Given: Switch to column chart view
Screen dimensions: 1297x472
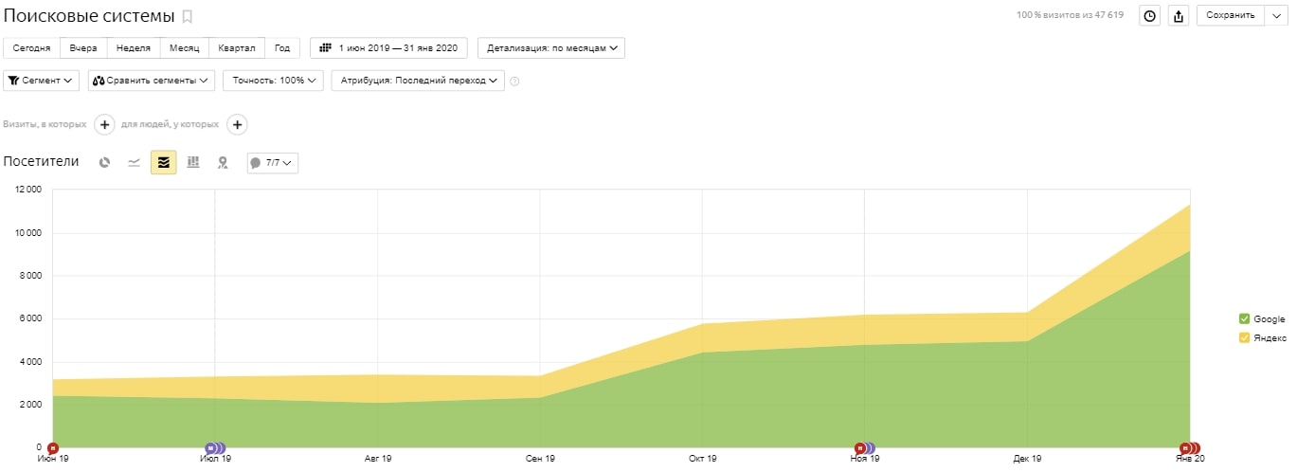Looking at the screenshot, I should tap(193, 163).
